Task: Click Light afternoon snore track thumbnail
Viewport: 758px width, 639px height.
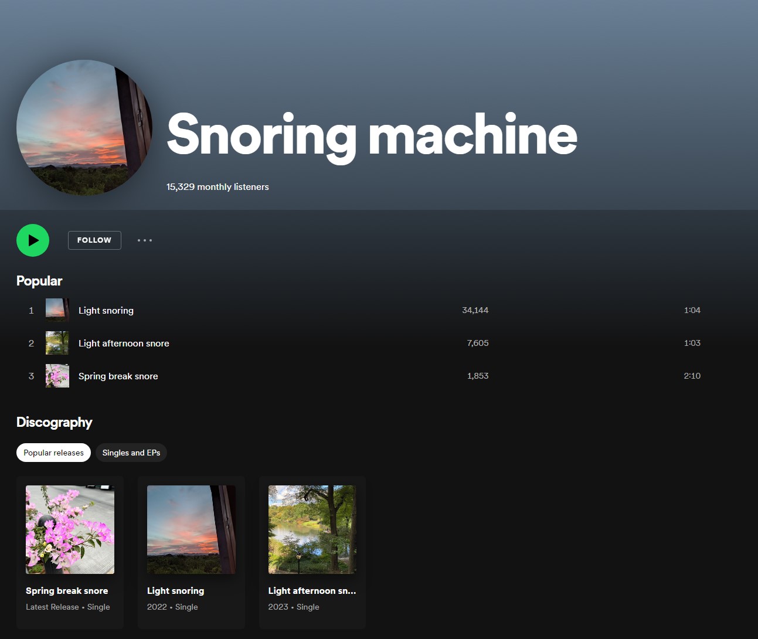Action: coord(57,343)
